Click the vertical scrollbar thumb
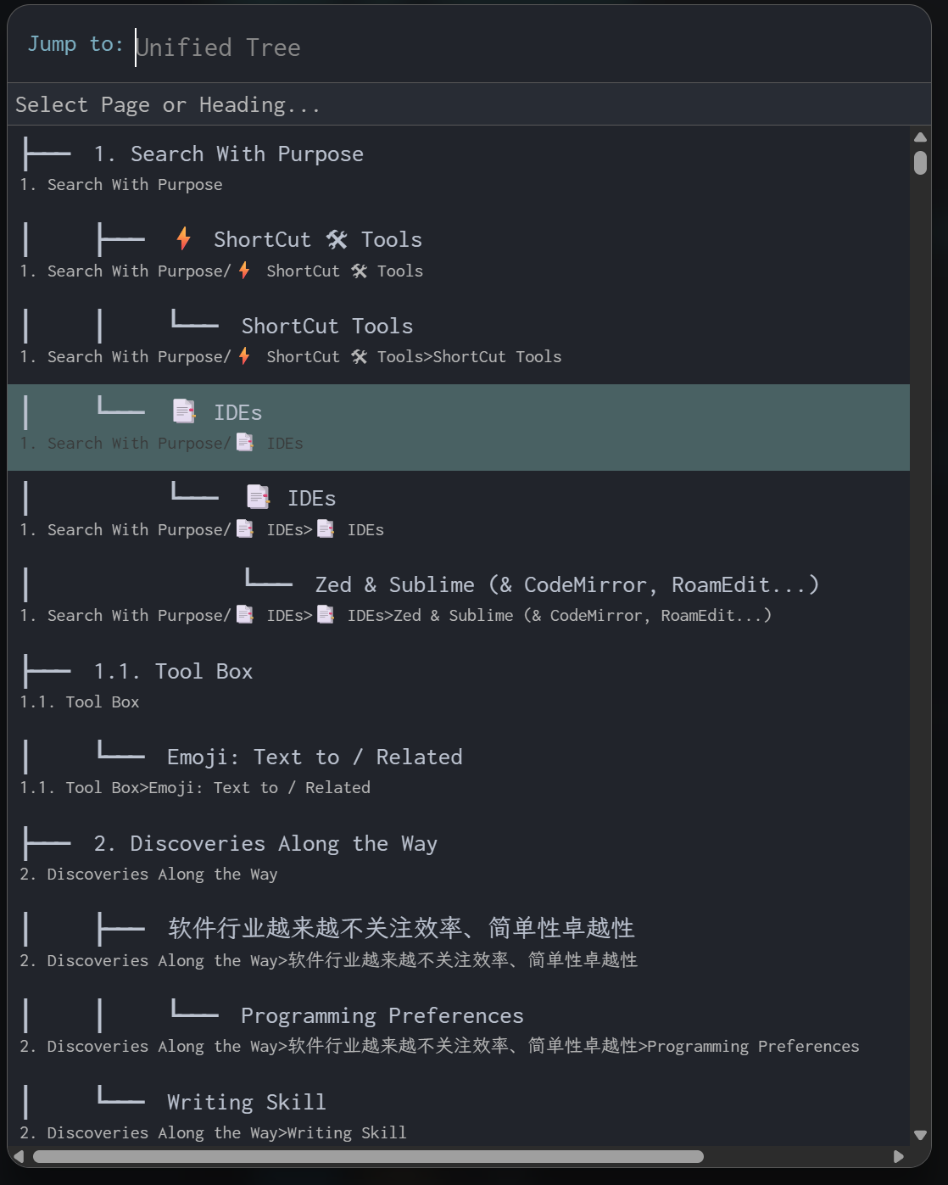The height and width of the screenshot is (1185, 948). [x=920, y=162]
